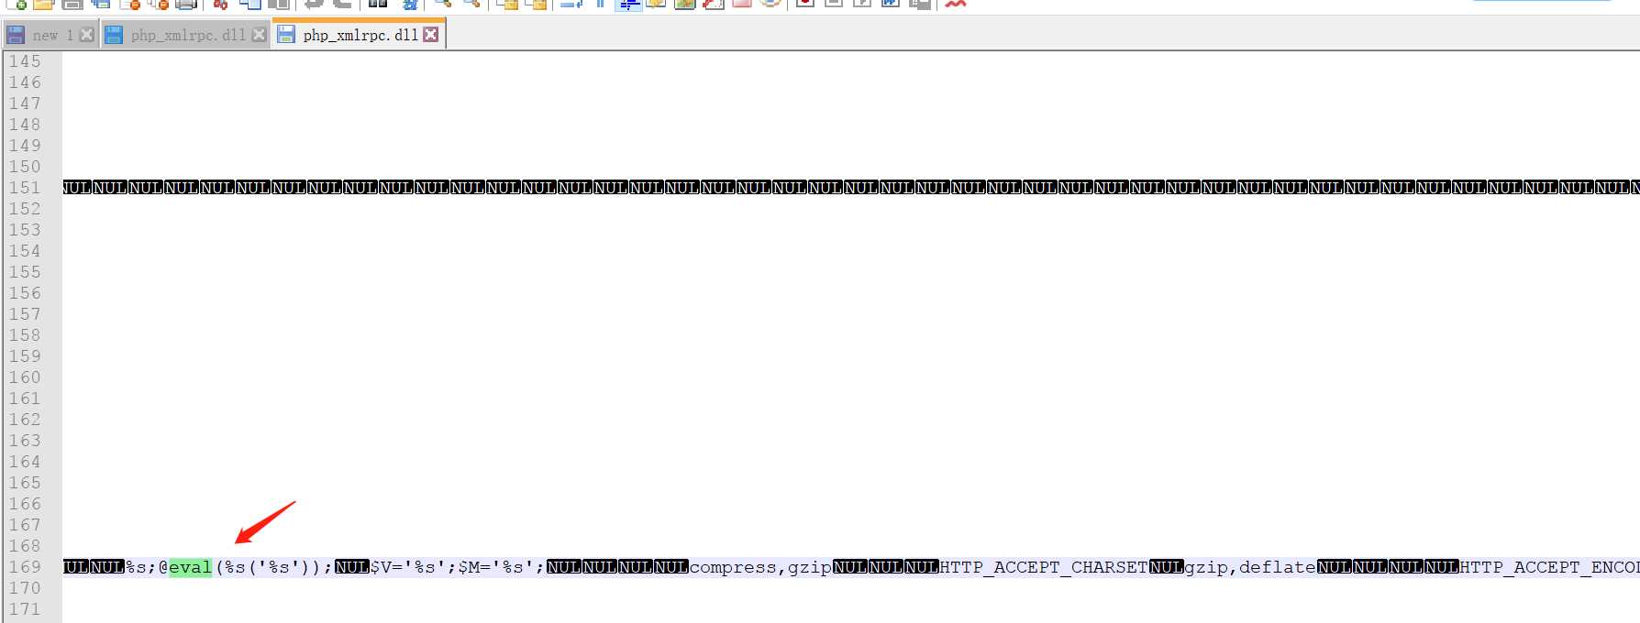Click the Print toolbar icon
Image resolution: width=1640 pixels, height=623 pixels.
[x=186, y=4]
